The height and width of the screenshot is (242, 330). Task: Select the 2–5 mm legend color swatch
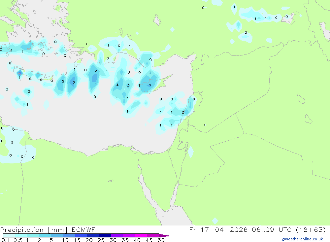[45, 235]
